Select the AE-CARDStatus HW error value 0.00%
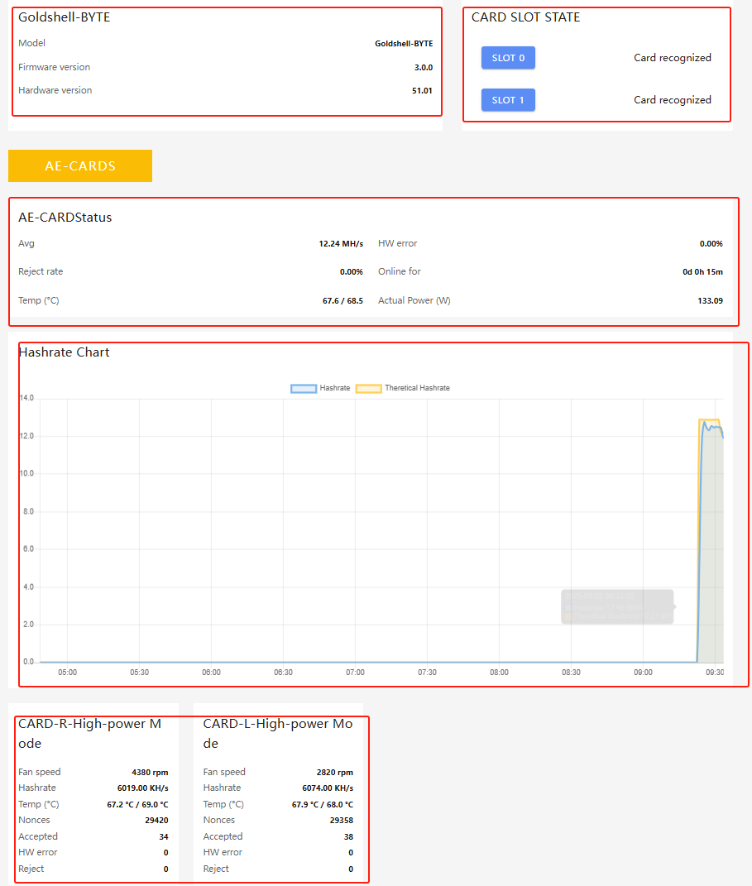Image resolution: width=752 pixels, height=886 pixels. click(711, 243)
